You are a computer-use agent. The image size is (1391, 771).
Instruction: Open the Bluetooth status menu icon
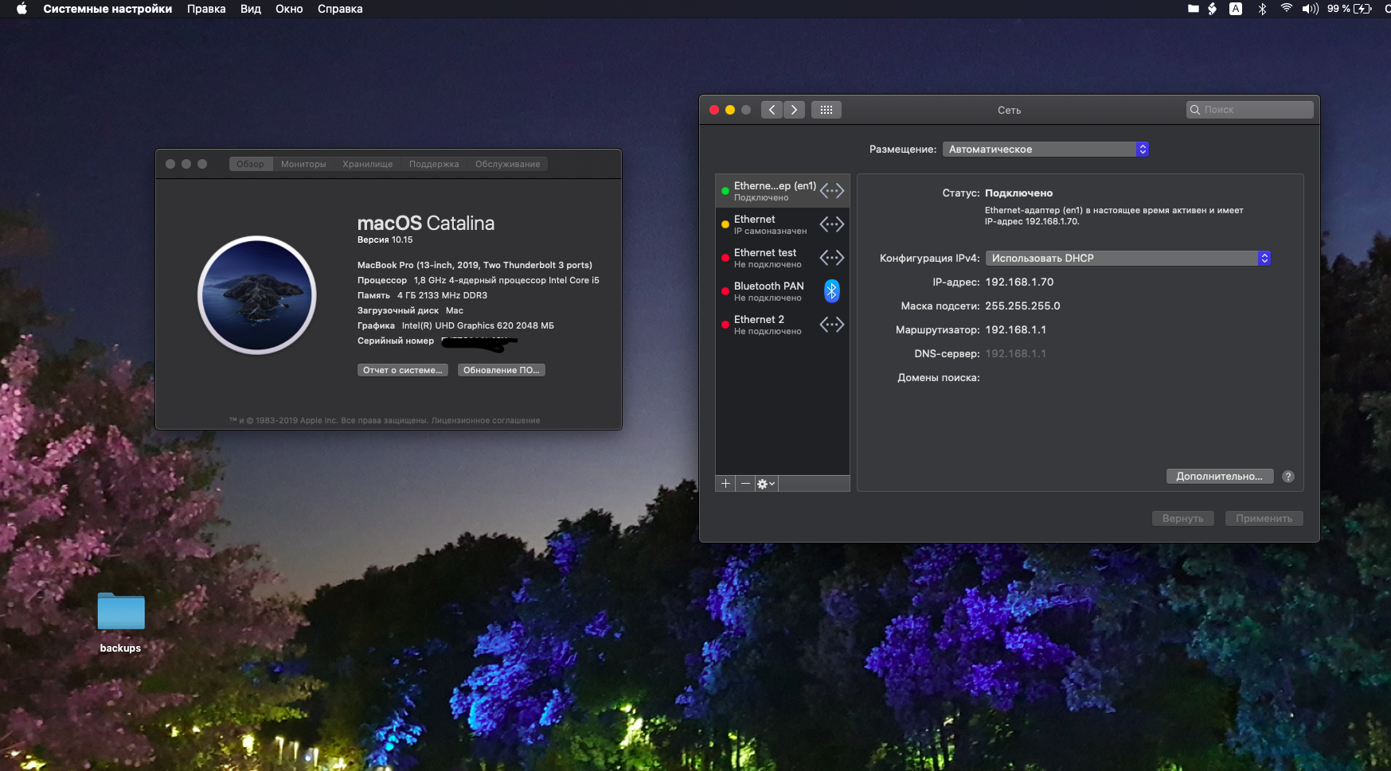(1262, 9)
